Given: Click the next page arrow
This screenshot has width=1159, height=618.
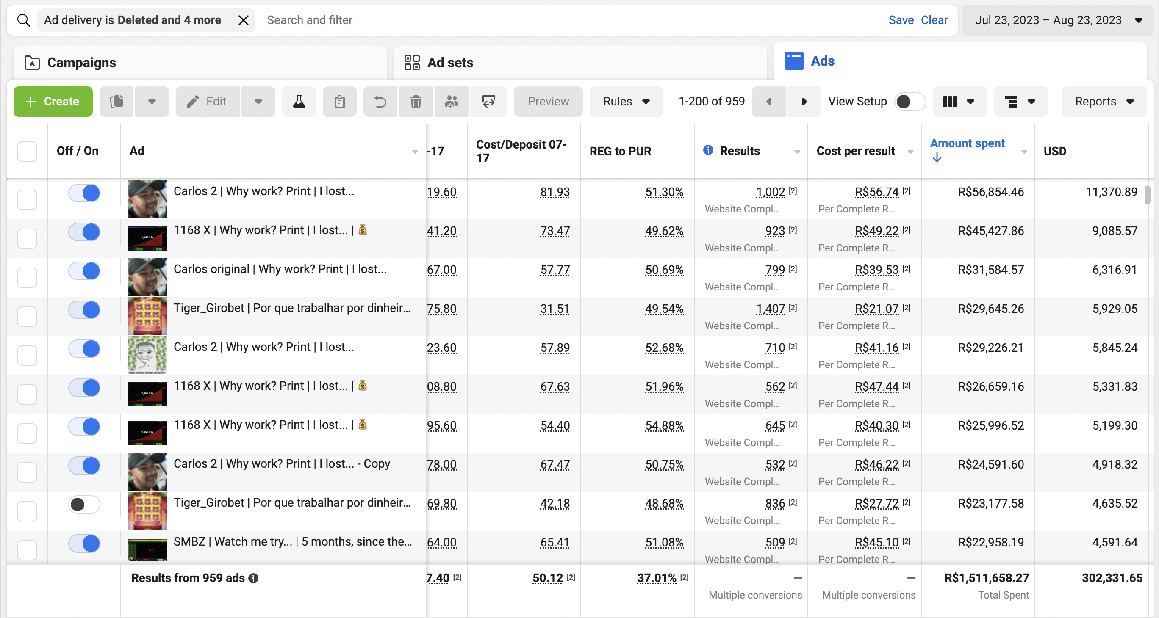Looking at the screenshot, I should [x=804, y=102].
